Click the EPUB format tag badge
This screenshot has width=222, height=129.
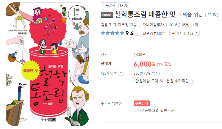click(124, 5)
